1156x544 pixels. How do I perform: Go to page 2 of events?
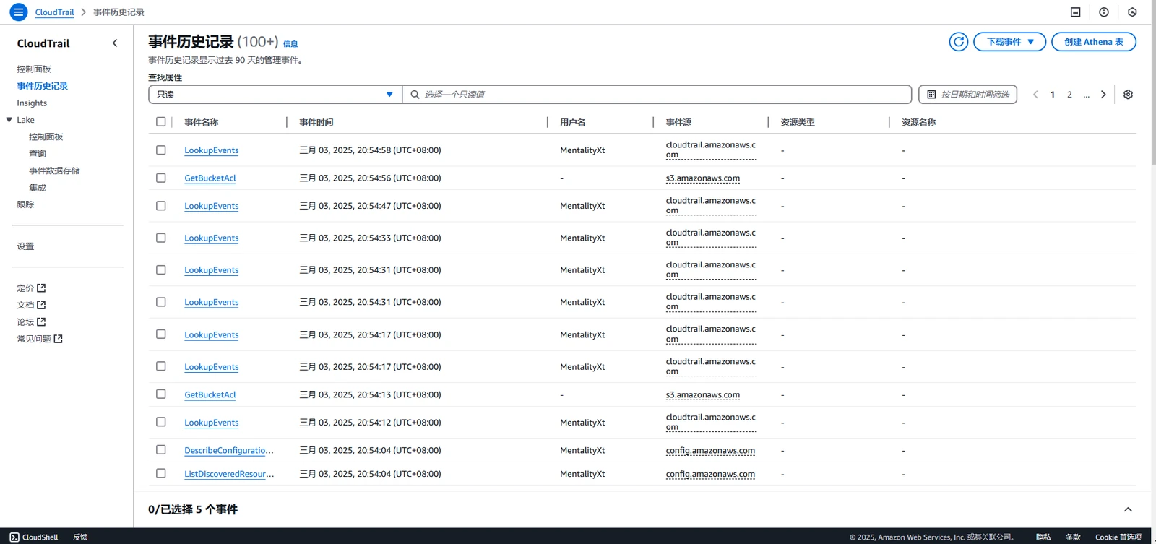1069,95
